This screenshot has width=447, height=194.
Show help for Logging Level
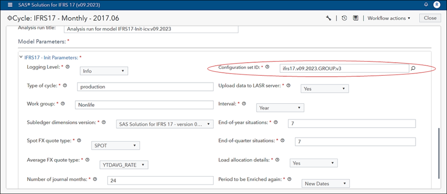(x=68, y=67)
